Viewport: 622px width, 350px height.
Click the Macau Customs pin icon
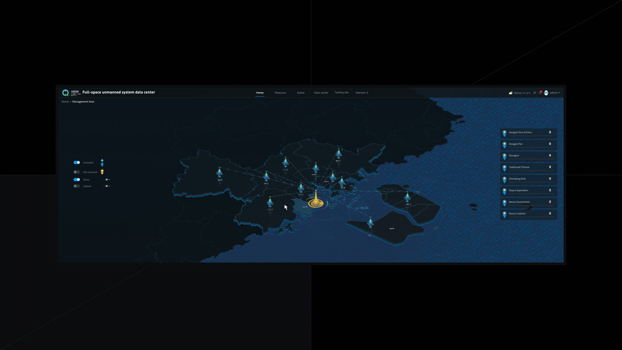coord(504,214)
